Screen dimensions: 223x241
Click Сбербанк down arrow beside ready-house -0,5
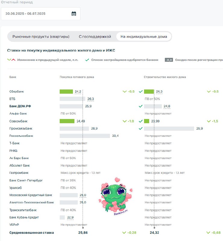coord(124,92)
